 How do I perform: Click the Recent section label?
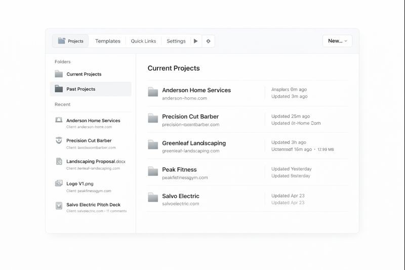pyautogui.click(x=62, y=104)
